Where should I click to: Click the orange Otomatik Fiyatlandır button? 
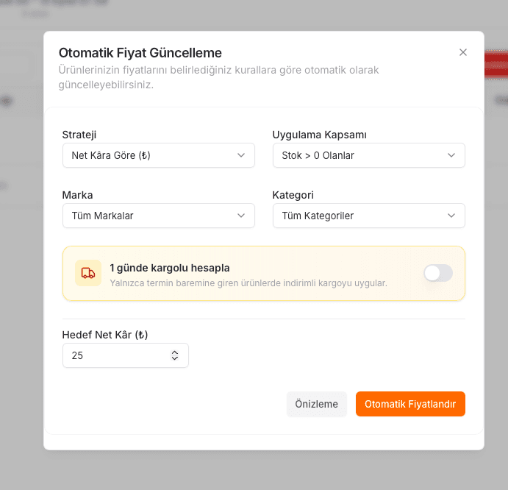410,404
